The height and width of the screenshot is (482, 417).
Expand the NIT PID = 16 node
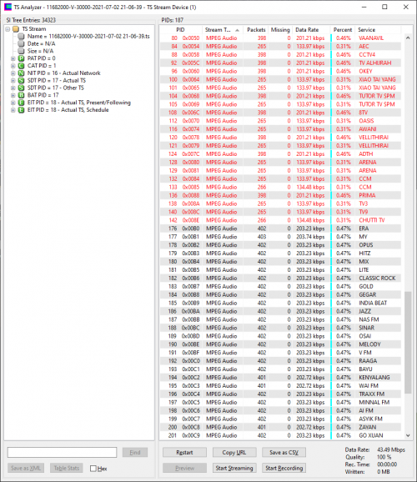[13, 73]
